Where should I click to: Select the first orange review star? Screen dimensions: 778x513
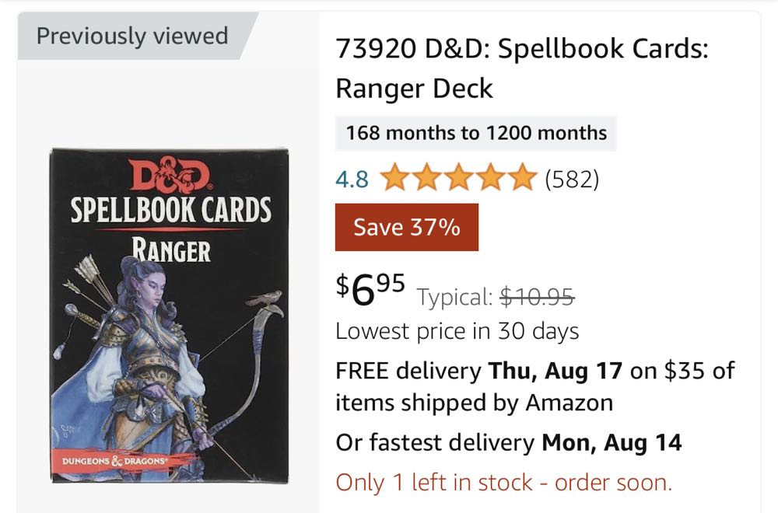tap(393, 179)
